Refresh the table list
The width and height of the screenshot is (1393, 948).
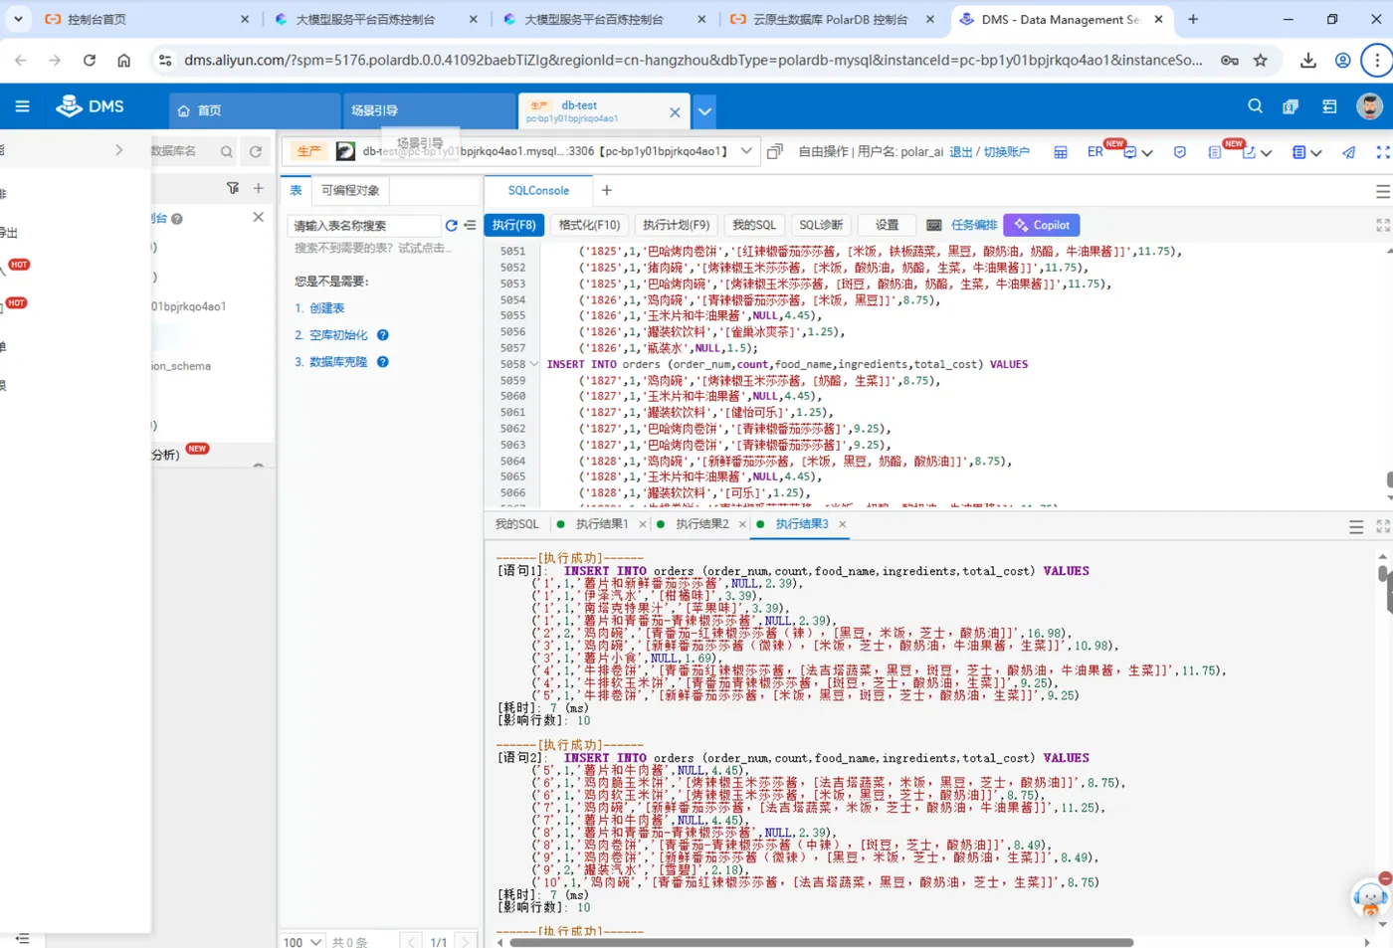pos(451,226)
